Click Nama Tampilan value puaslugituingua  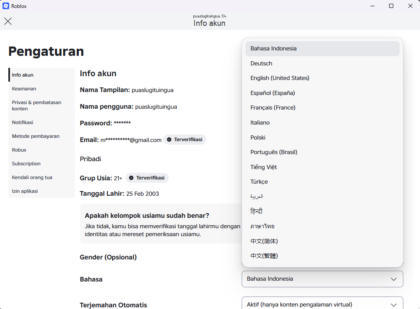click(152, 90)
